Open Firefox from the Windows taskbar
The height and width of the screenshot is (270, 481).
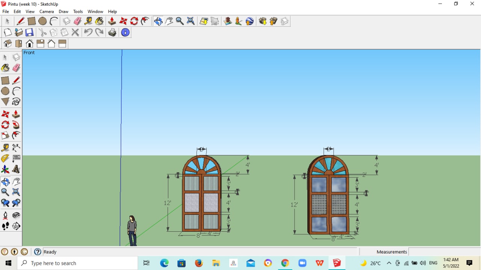pos(199,263)
